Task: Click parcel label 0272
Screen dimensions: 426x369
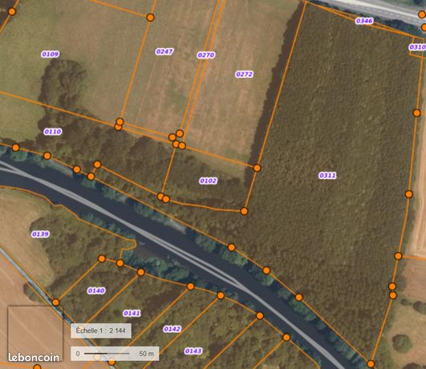Action: click(244, 75)
